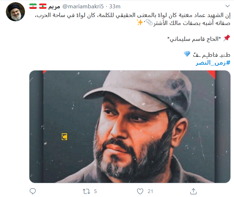Screen dimensions: 234x197
Task: Reply to the tweet with speech bubble icon
Action: 33,191
